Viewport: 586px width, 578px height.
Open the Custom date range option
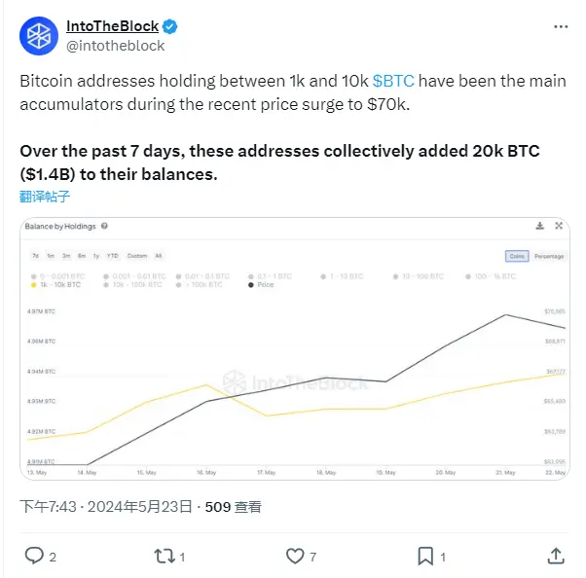[136, 256]
